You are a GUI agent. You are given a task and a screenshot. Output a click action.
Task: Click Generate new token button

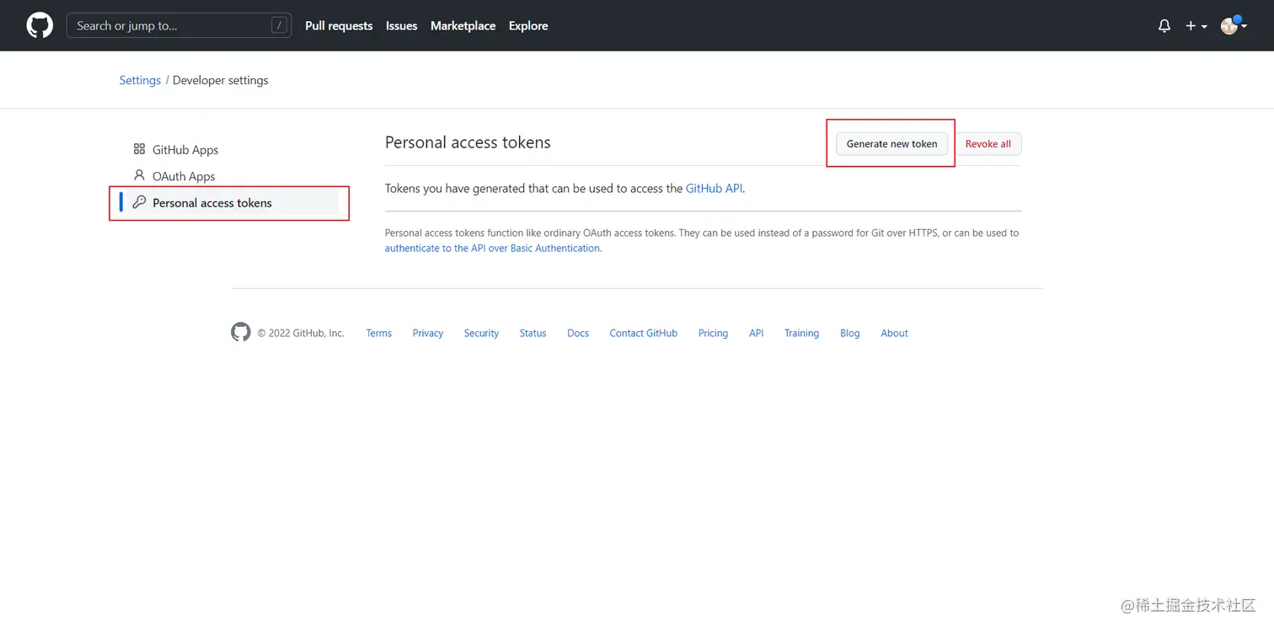click(891, 144)
